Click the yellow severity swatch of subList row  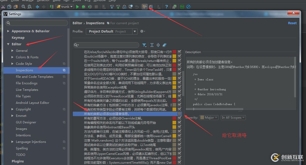tap(174, 56)
